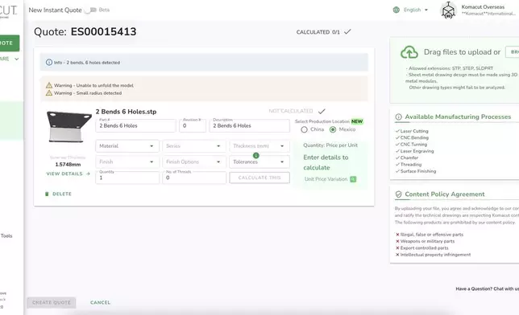Select China production location

[304, 129]
